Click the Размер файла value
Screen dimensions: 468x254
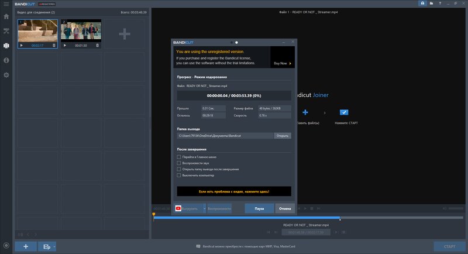tap(274, 108)
